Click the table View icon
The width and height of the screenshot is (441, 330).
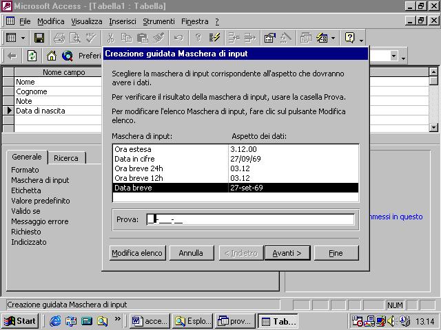pyautogui.click(x=11, y=38)
